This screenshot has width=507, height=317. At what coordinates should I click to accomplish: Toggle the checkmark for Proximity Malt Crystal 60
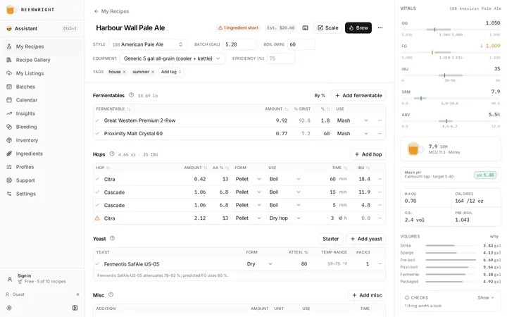click(97, 133)
